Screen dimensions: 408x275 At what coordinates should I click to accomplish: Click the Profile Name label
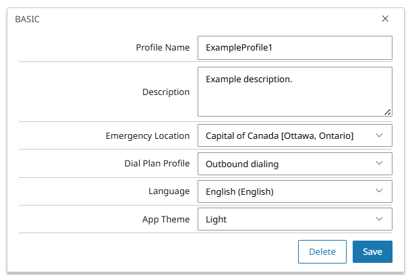point(163,48)
